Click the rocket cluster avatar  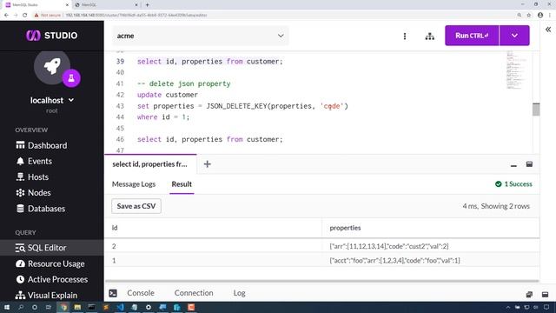coord(52,67)
